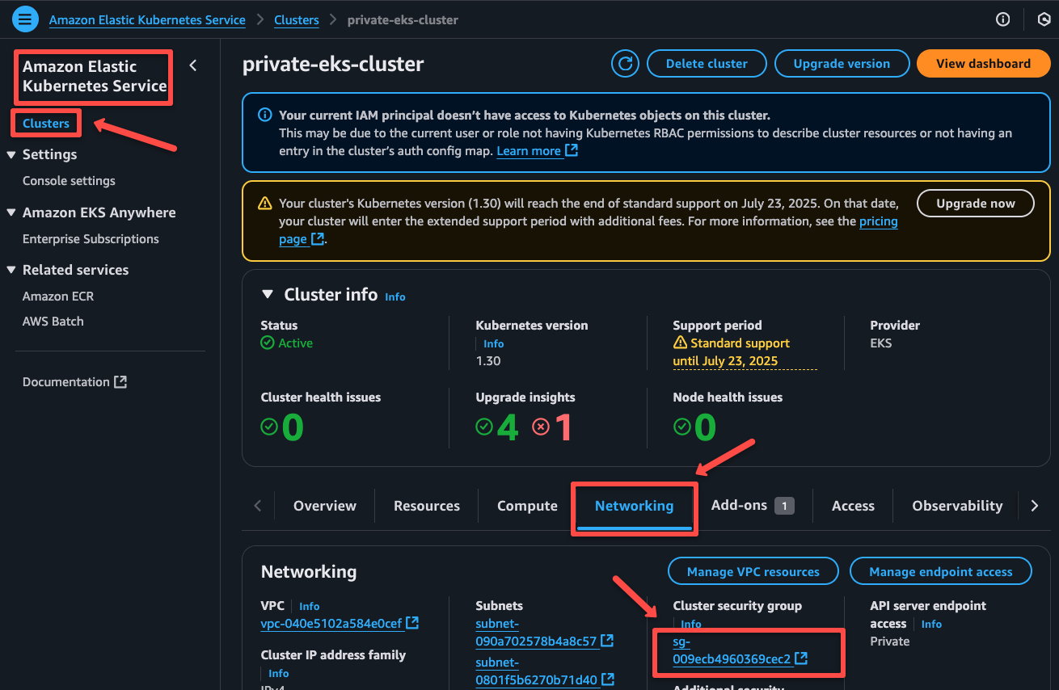Open the Documentation sidebar link

click(x=66, y=382)
